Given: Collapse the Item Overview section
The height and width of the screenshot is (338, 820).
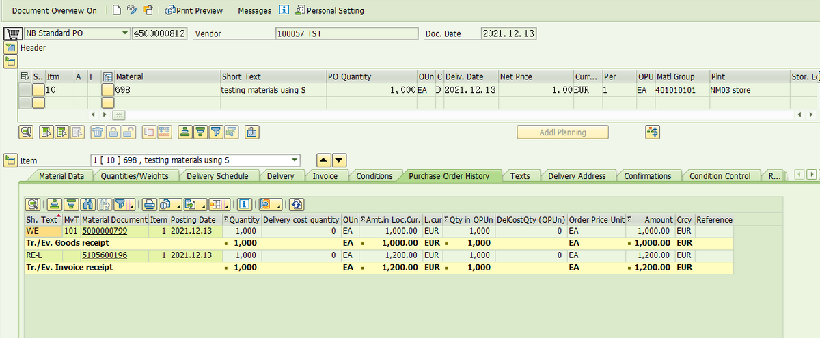Looking at the screenshot, I should pos(11,61).
